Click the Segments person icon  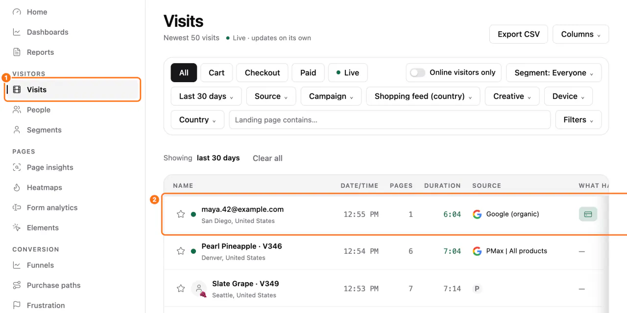17,130
